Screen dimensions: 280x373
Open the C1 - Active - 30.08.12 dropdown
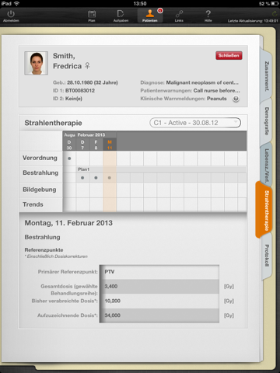(195, 123)
